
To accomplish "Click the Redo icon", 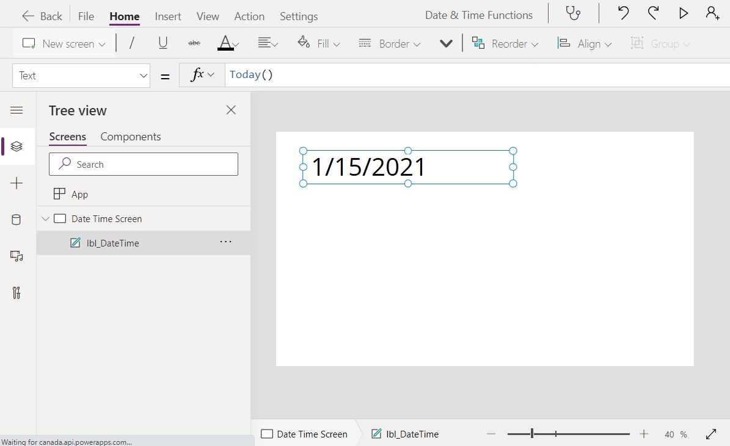I will pyautogui.click(x=653, y=13).
